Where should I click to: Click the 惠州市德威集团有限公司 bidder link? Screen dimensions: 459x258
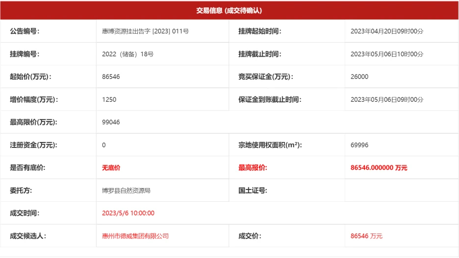tap(135, 236)
